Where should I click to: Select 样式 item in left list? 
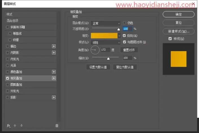point(30,14)
